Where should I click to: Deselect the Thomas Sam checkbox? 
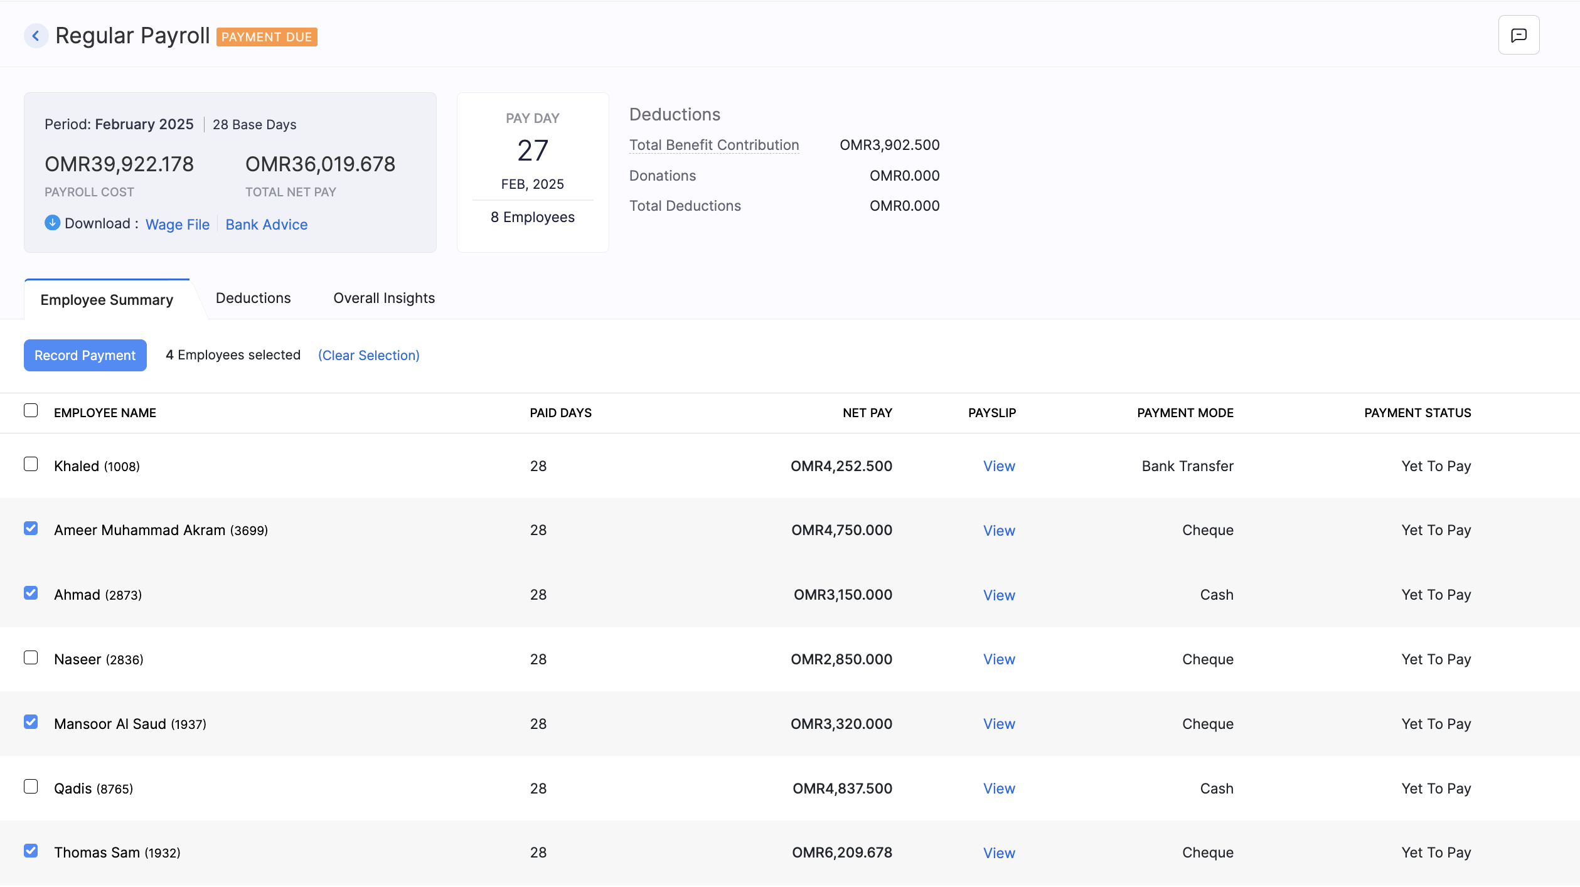click(31, 851)
